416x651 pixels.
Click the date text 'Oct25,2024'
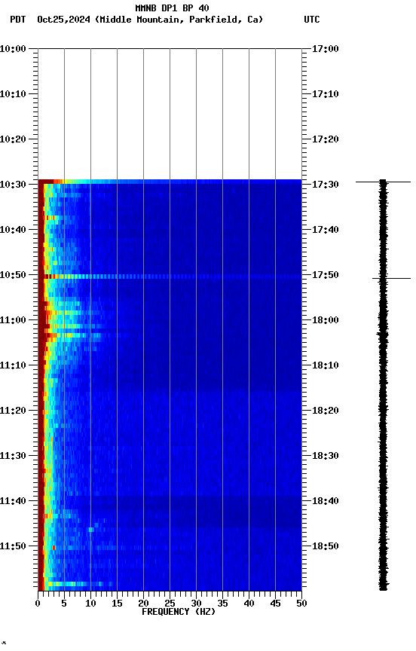point(63,20)
